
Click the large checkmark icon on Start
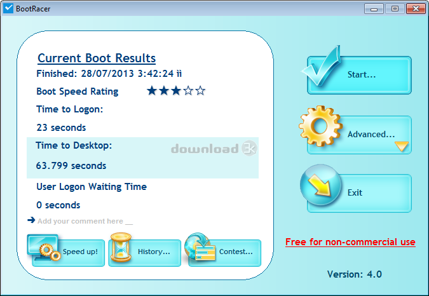coord(322,66)
